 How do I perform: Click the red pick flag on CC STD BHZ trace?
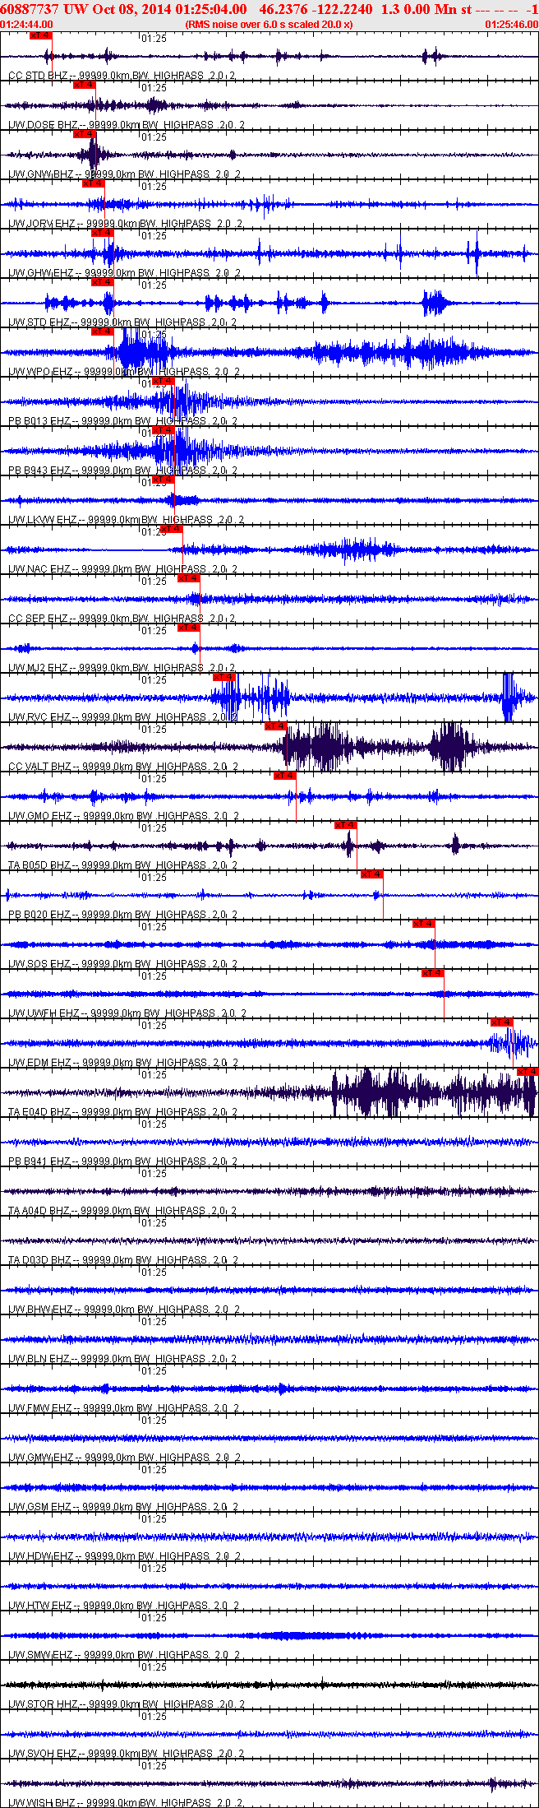[x=40, y=35]
